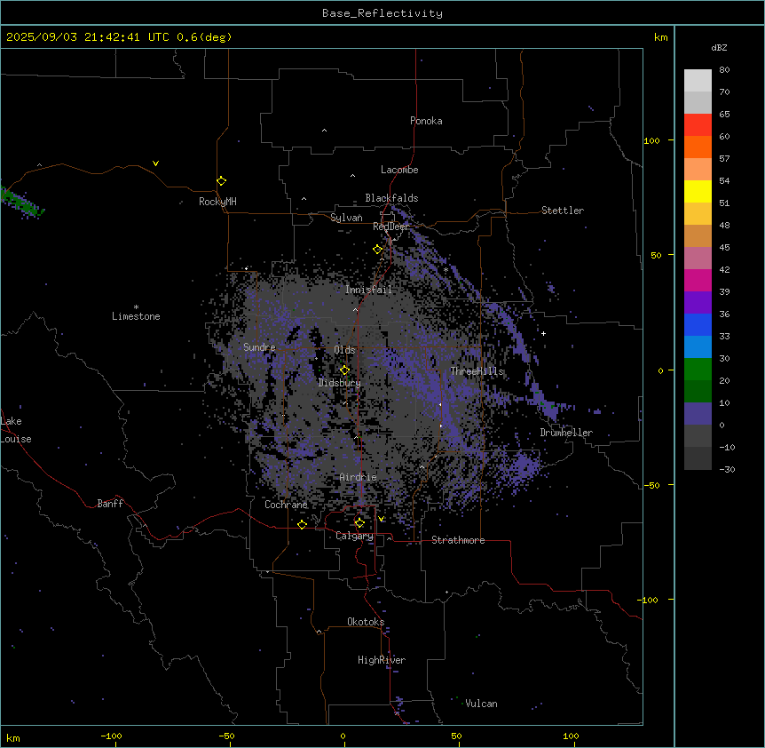The width and height of the screenshot is (765, 748).
Task: Click the Strathmore label
Action: point(458,540)
